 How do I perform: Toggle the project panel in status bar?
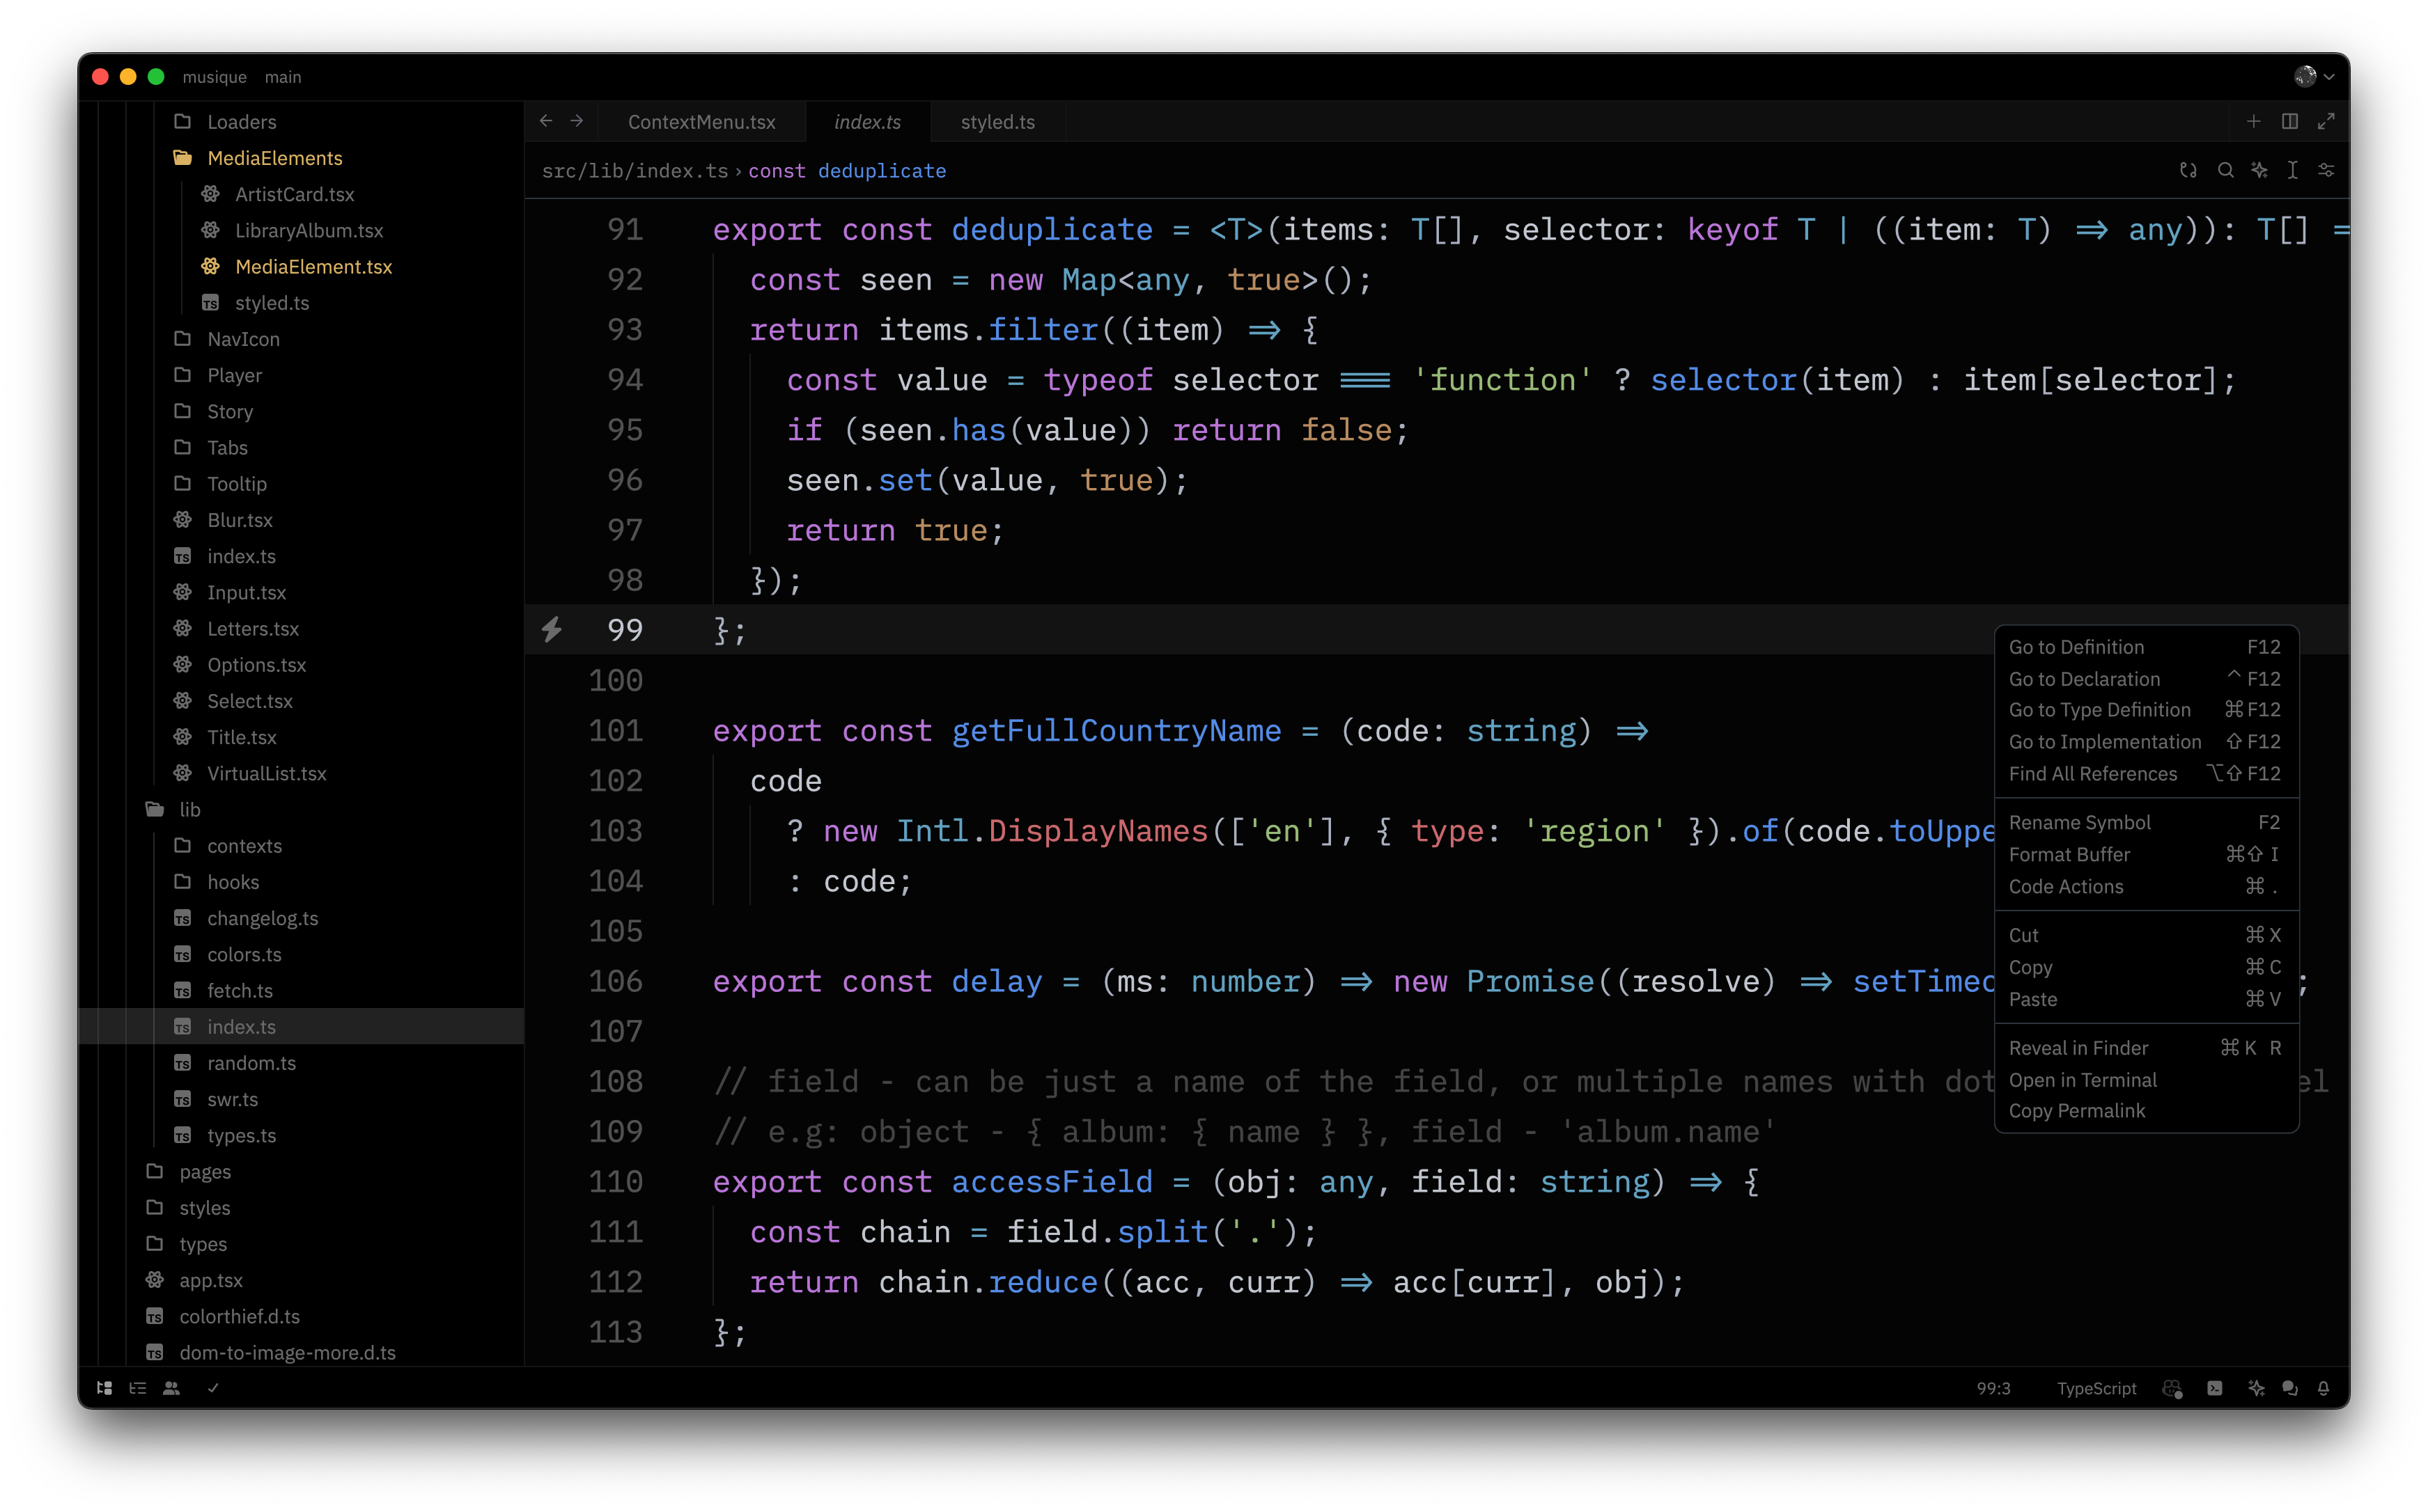tap(104, 1388)
